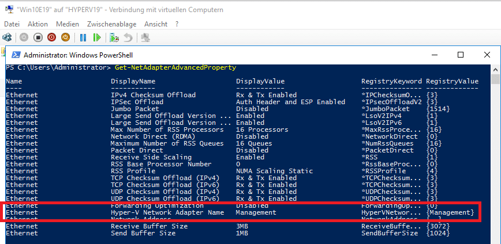Click the greyed-out Start VM icon
The image size is (501, 244).
coord(24,37)
